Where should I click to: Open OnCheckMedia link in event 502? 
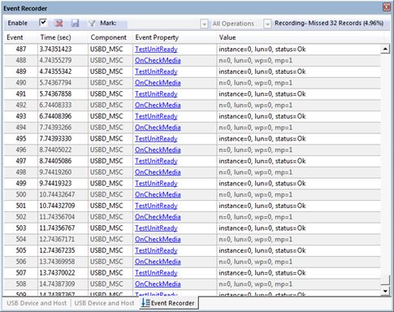tap(158, 217)
